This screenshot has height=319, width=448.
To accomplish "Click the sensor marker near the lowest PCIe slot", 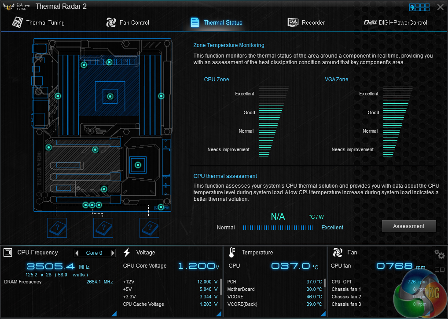I will click(104, 189).
